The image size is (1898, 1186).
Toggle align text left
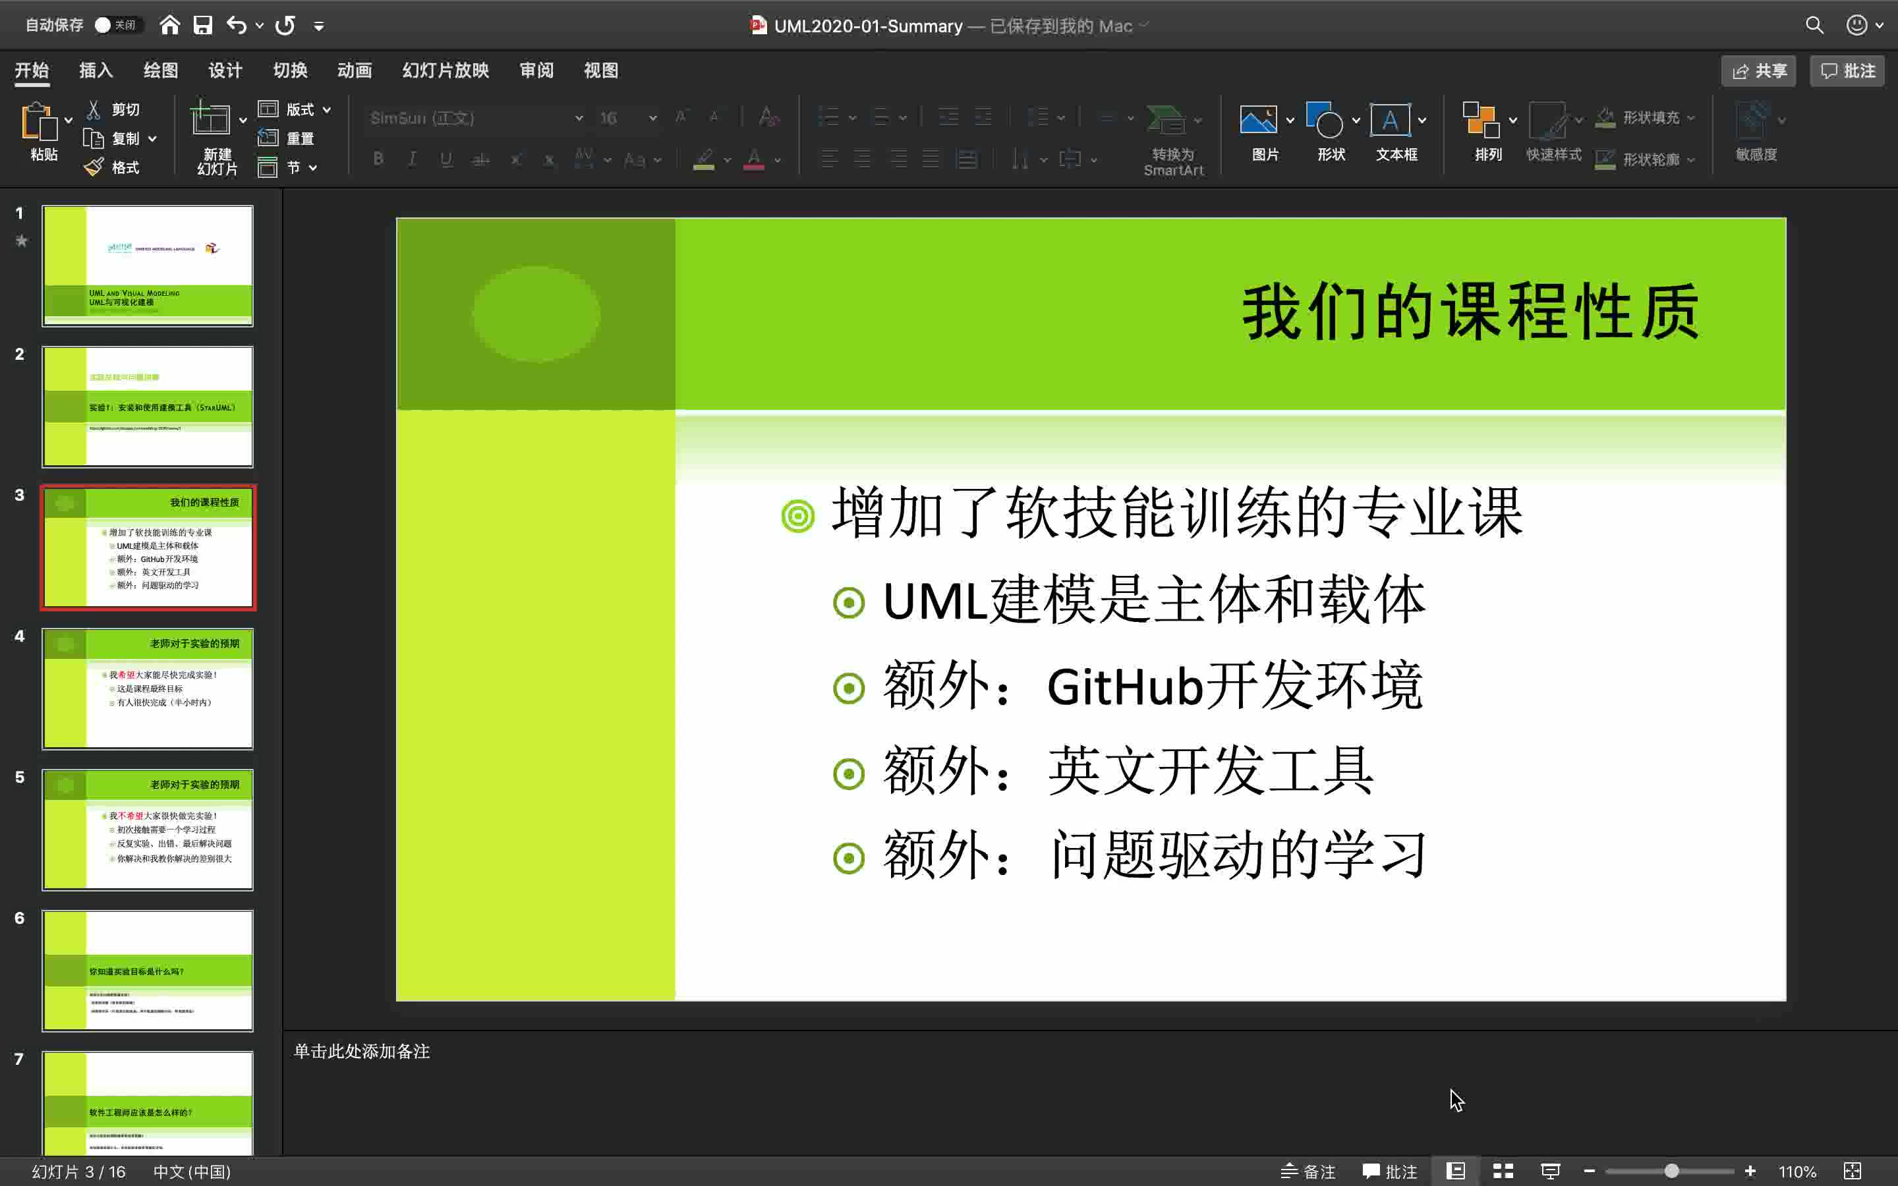pyautogui.click(x=829, y=159)
